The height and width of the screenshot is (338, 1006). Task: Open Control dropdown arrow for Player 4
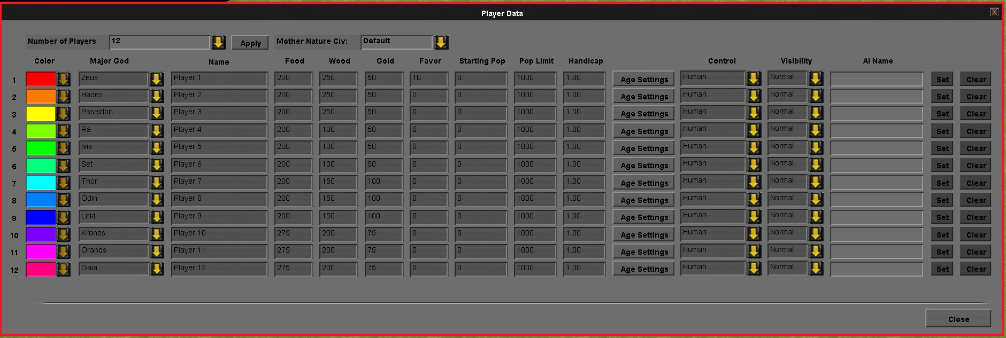click(x=754, y=130)
